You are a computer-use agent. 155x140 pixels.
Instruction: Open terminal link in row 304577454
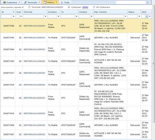tap(34, 49)
